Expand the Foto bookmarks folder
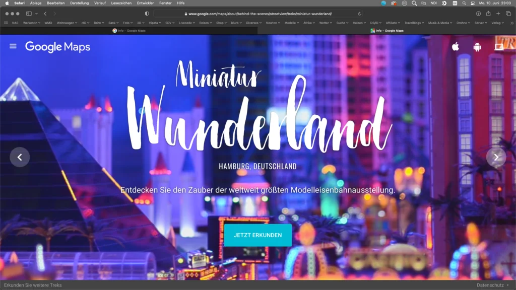This screenshot has width=516, height=290. 127,23
